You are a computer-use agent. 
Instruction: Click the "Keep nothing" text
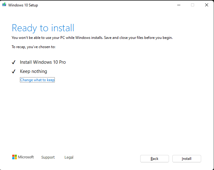tap(33, 71)
